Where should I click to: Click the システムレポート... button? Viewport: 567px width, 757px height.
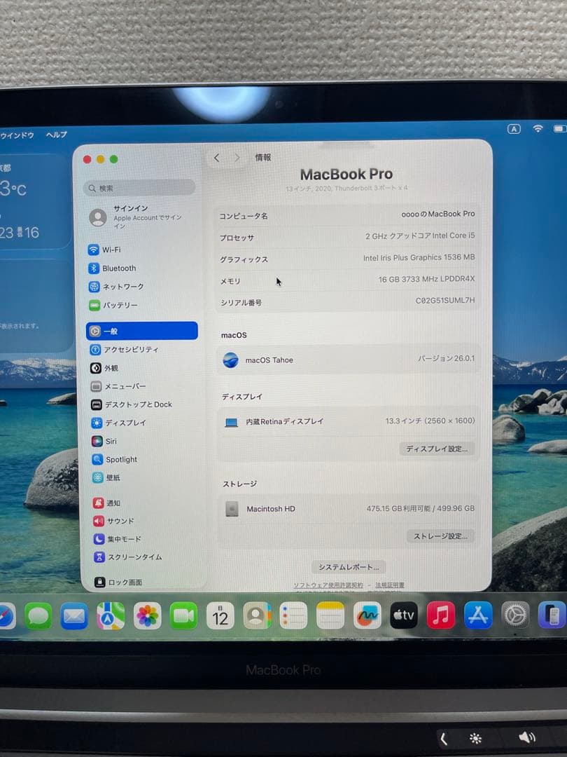click(349, 567)
